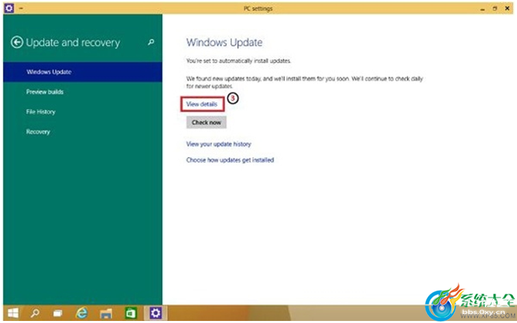Screen dimensions: 517x323
Task: Click the View details link
Action: pos(202,104)
